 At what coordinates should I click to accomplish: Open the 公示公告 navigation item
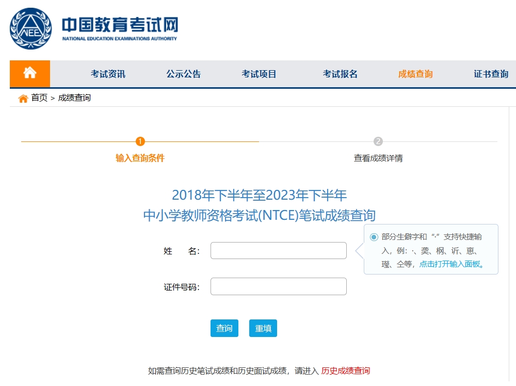183,74
